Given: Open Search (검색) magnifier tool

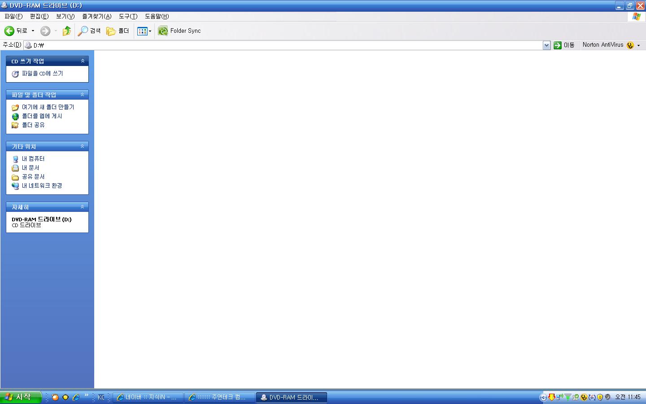Looking at the screenshot, I should [x=89, y=31].
